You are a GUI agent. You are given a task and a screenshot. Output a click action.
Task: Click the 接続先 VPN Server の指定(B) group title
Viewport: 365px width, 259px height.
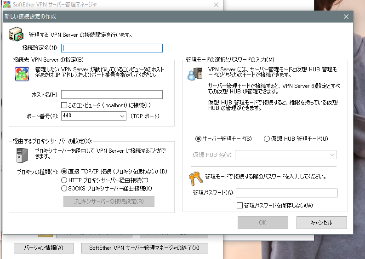point(48,60)
